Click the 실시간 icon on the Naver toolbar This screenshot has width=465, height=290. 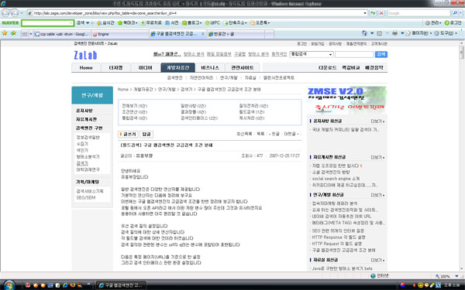click(x=99, y=22)
